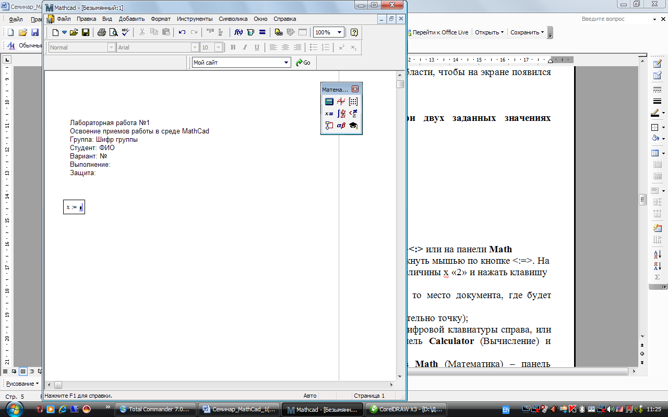The width and height of the screenshot is (668, 417).
Task: Toggle bullet list in Mathcad format bar
Action: 314,47
